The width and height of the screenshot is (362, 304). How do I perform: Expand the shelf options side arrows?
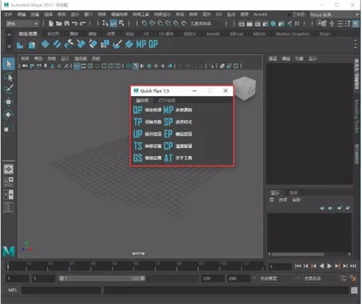[355, 44]
